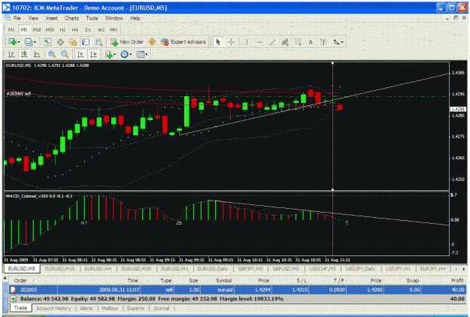Select the Fibonacci retracement tool
This screenshot has width=470, height=317.
tap(298, 42)
